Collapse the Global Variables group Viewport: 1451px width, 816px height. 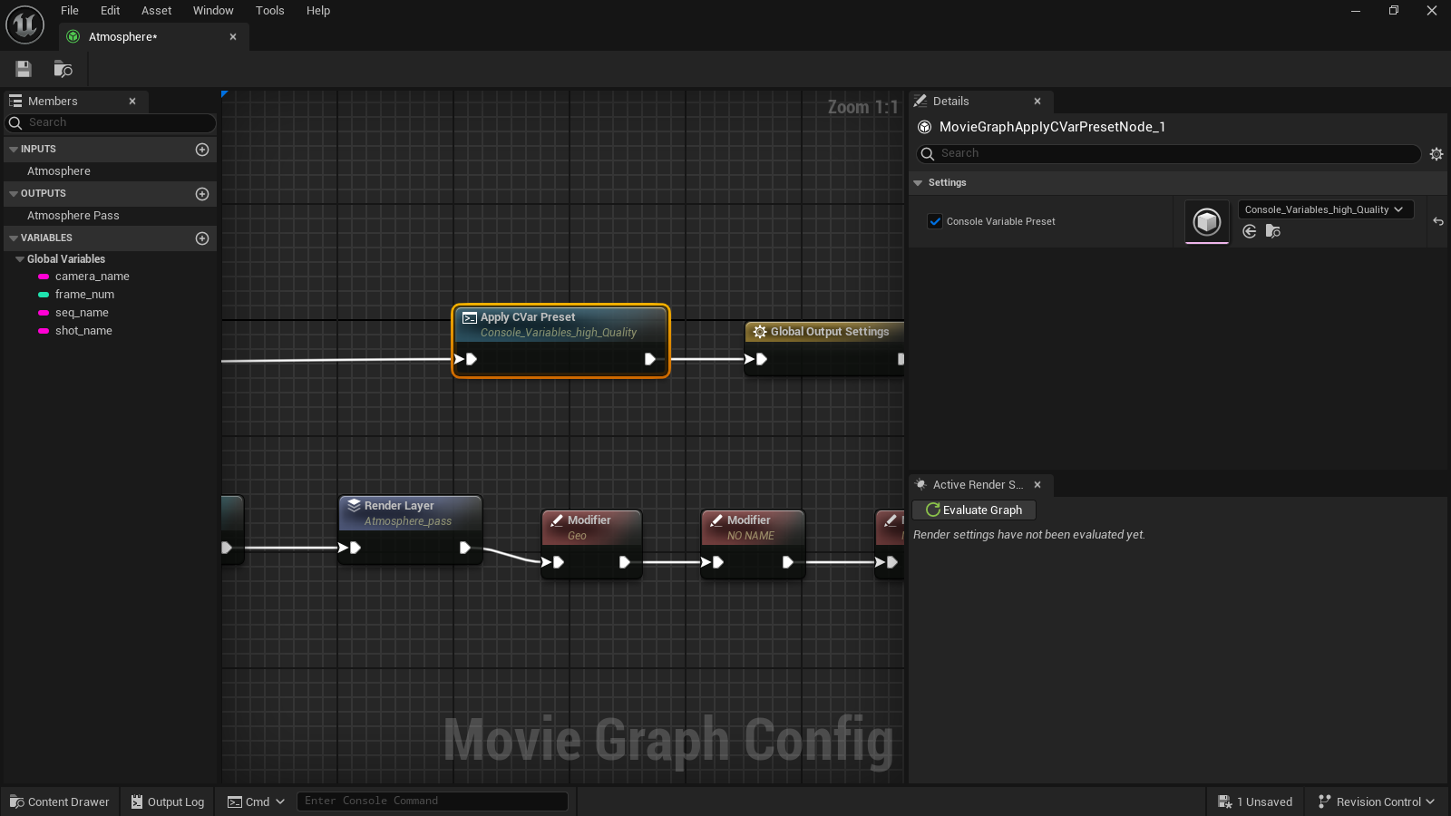click(x=20, y=259)
